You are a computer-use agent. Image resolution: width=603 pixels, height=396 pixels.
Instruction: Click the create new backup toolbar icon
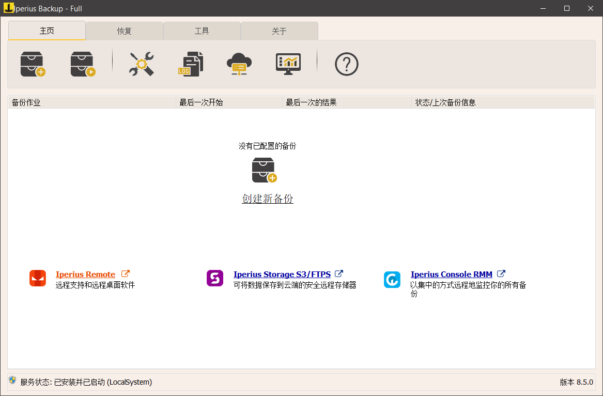click(33, 64)
